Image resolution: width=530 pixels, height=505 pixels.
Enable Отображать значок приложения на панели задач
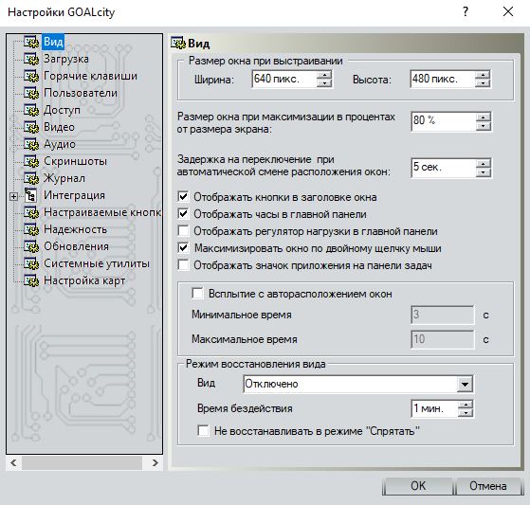click(183, 265)
